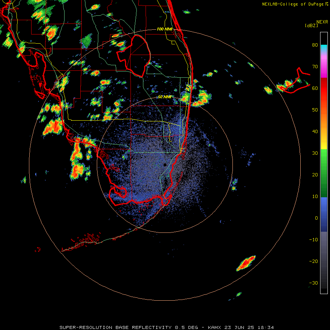This screenshot has width=330, height=330.
Task: Click the [dBZ] units label
Action: tap(311, 26)
